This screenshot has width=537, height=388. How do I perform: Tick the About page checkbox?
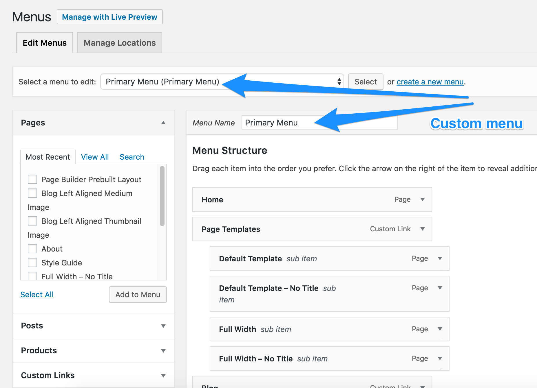coord(32,249)
